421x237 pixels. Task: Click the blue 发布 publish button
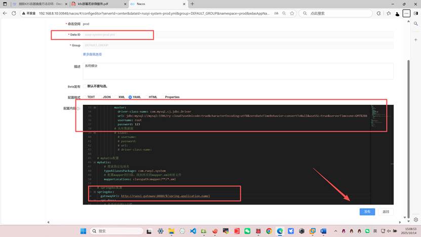(367, 212)
